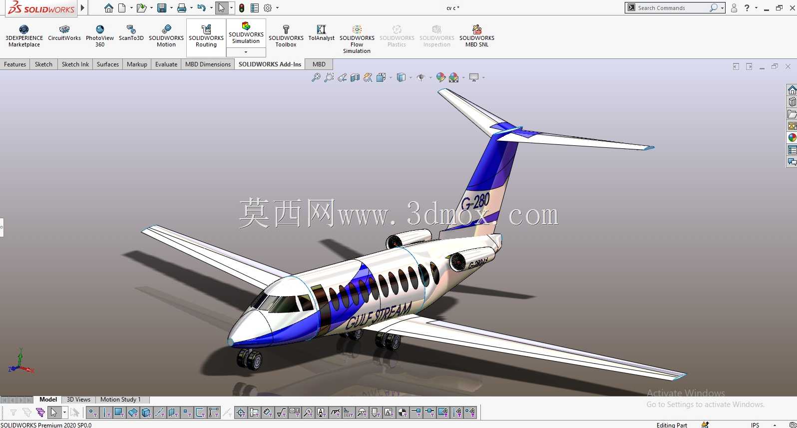
Task: Expand the New document dropdown arrow
Action: pyautogui.click(x=131, y=8)
